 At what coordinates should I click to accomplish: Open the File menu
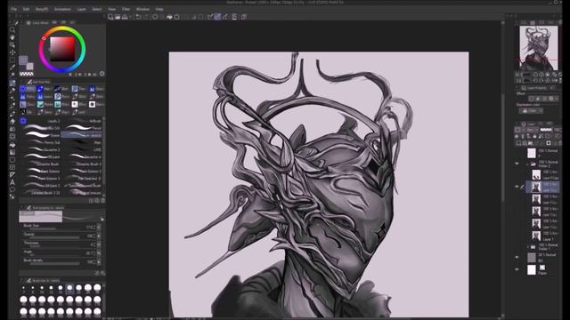tap(14, 9)
